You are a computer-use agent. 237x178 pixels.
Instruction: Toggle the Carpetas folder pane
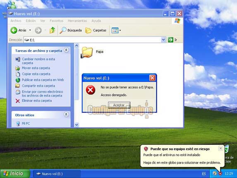coord(96,30)
